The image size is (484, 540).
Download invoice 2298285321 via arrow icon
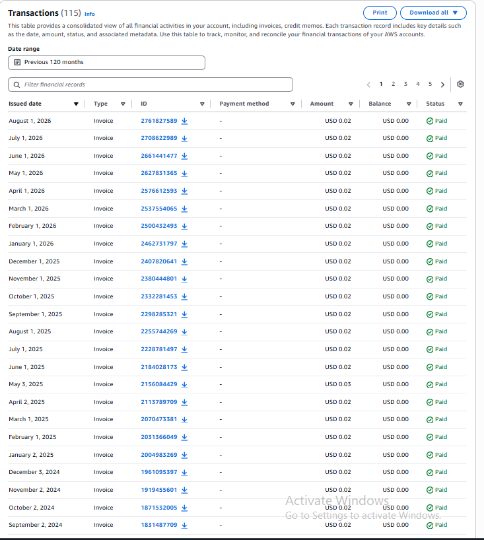click(185, 314)
